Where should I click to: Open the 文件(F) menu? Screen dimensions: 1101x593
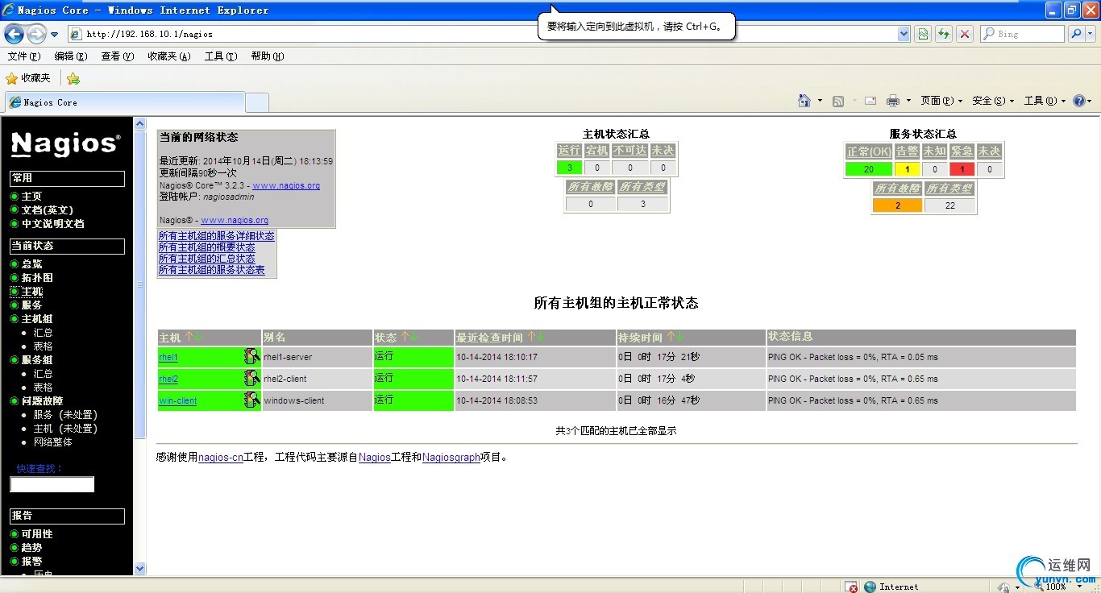[x=24, y=56]
